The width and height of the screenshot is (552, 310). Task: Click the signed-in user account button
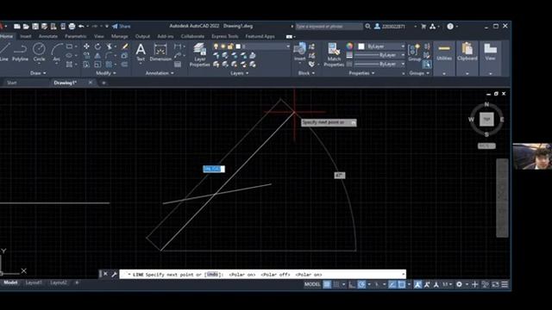390,27
